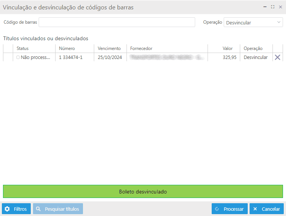Click the Operação column header in table

pyautogui.click(x=253, y=48)
